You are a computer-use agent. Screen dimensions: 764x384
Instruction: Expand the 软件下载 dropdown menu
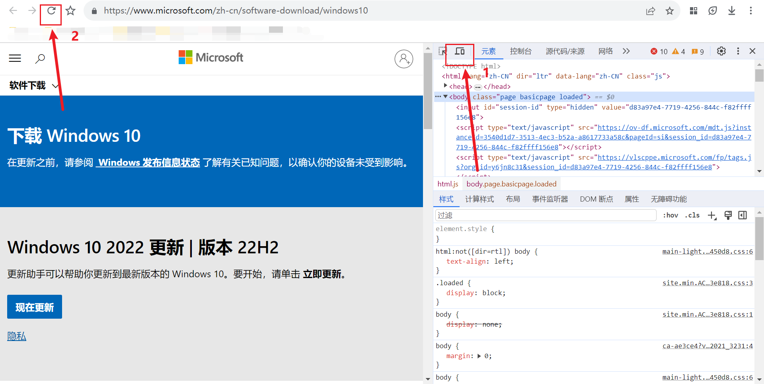[x=34, y=86]
